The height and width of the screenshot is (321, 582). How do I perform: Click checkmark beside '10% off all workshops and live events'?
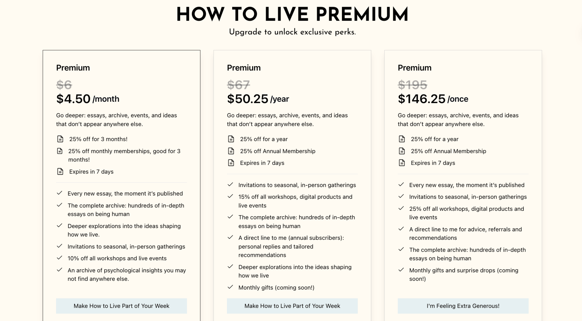pyautogui.click(x=59, y=258)
